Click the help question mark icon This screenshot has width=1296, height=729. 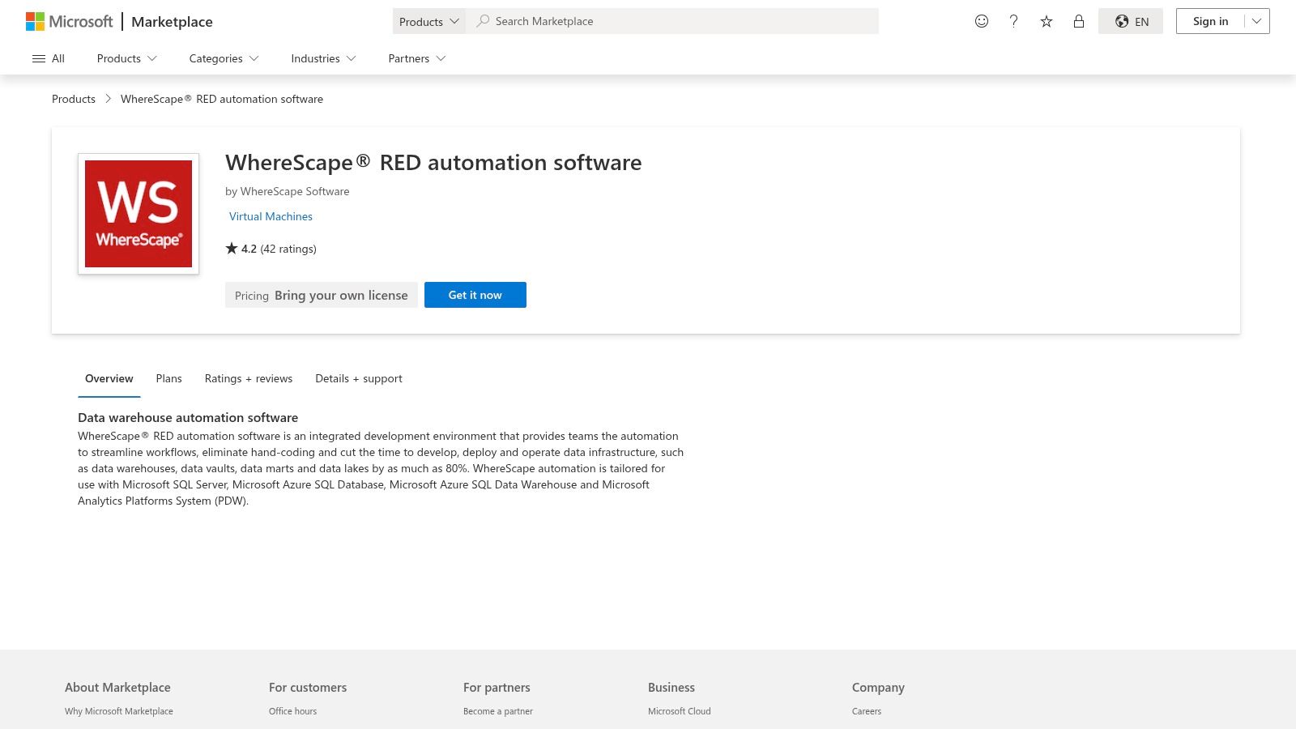[x=1013, y=21]
